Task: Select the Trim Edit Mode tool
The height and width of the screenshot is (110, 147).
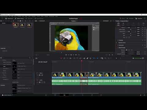Action: point(64,58)
